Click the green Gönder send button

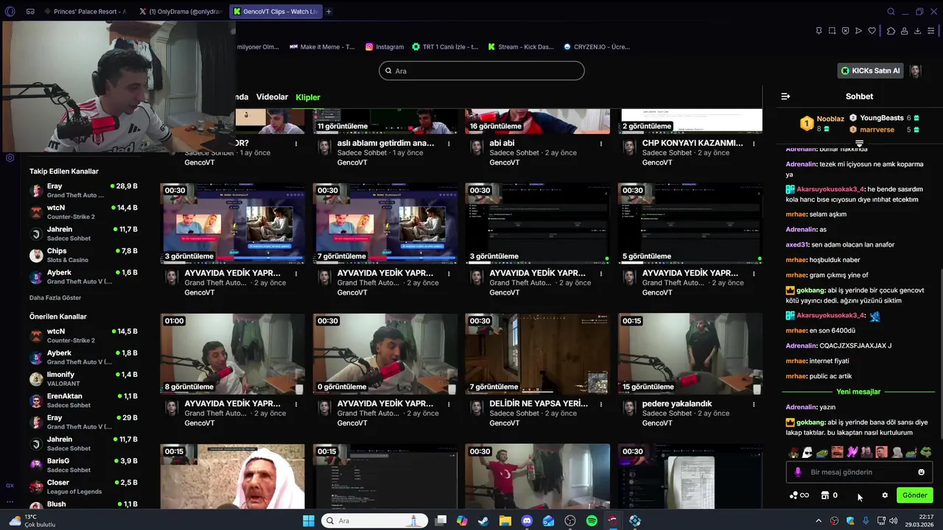[x=914, y=495]
